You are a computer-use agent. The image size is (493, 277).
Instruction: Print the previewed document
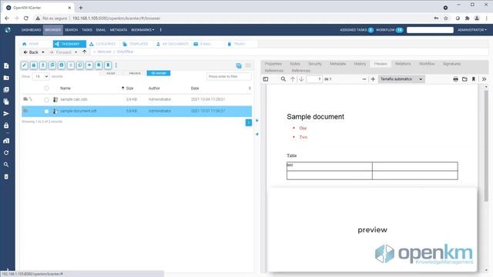[455, 79]
